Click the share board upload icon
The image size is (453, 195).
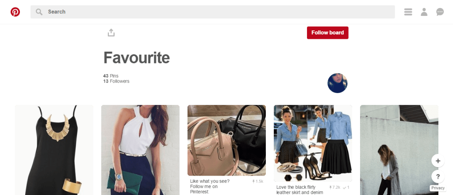click(x=111, y=33)
